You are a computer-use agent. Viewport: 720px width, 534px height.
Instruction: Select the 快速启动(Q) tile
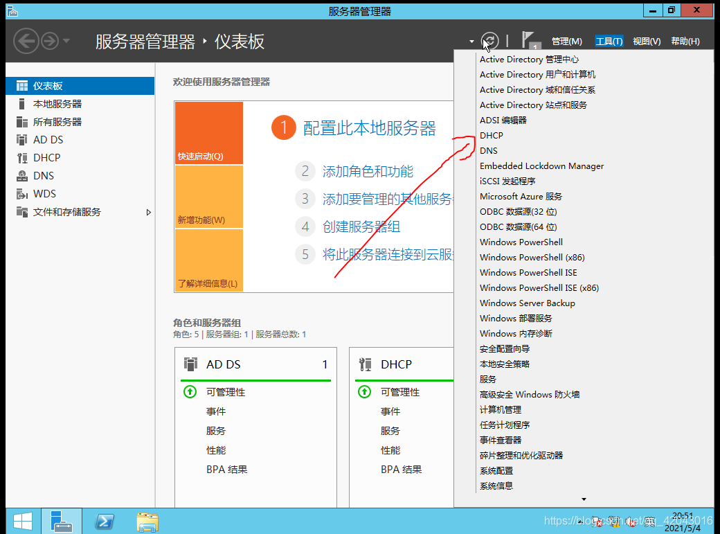tap(209, 133)
